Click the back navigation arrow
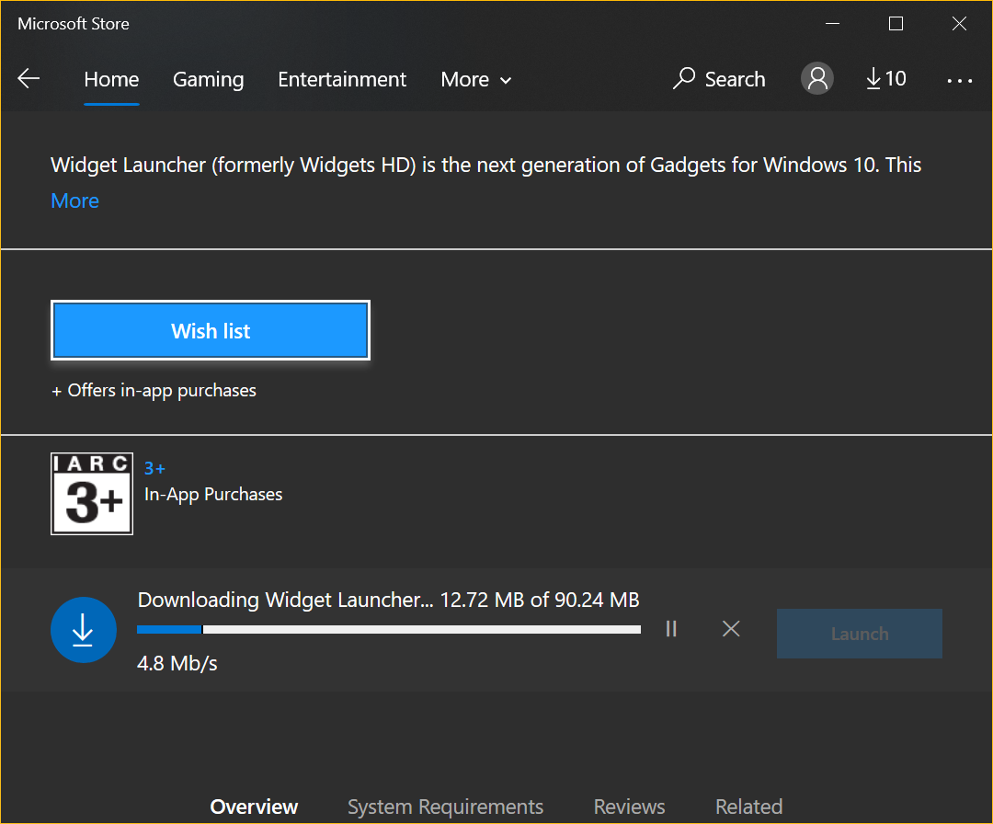 coord(29,78)
